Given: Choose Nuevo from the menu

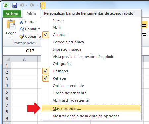Looking at the screenshot, I should [91, 20].
